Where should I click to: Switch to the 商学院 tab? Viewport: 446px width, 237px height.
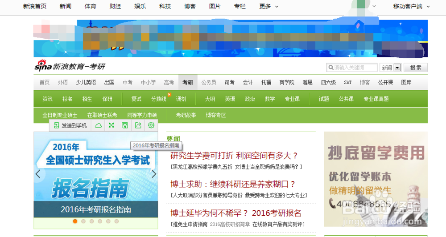pyautogui.click(x=287, y=82)
